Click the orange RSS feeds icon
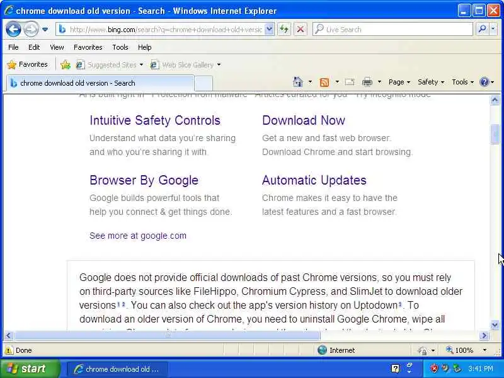This screenshot has width=504, height=378. coord(324,83)
